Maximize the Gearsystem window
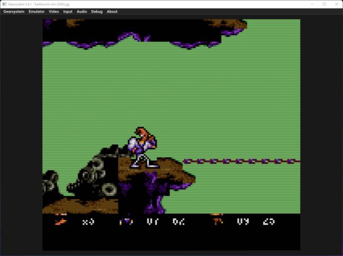 tap(324, 4)
